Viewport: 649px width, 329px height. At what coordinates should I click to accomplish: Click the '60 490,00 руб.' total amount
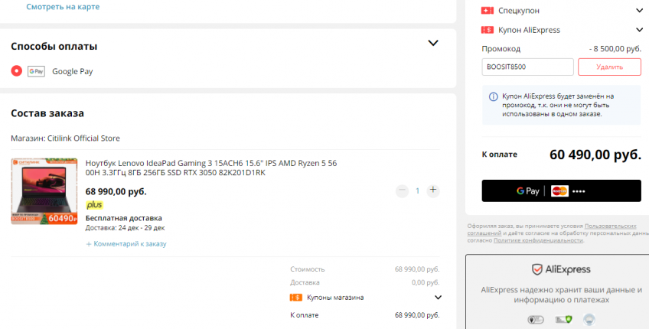pos(595,155)
